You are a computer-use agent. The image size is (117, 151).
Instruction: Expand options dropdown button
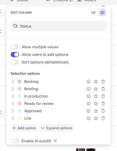click(x=56, y=128)
